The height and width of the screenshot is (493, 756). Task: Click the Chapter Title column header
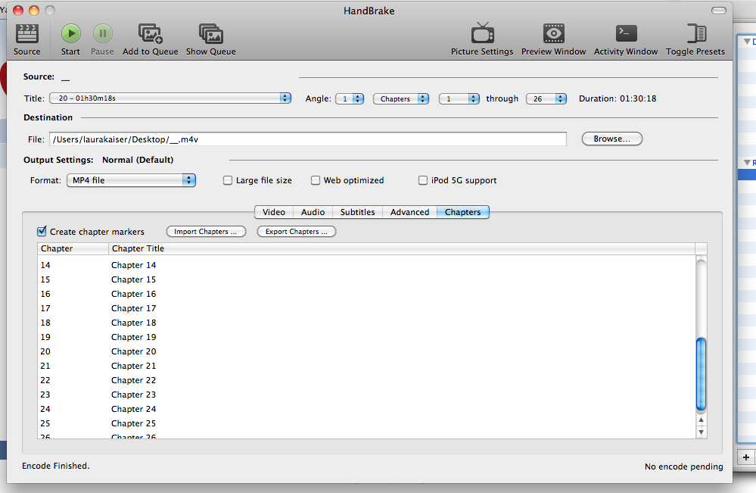(x=402, y=248)
